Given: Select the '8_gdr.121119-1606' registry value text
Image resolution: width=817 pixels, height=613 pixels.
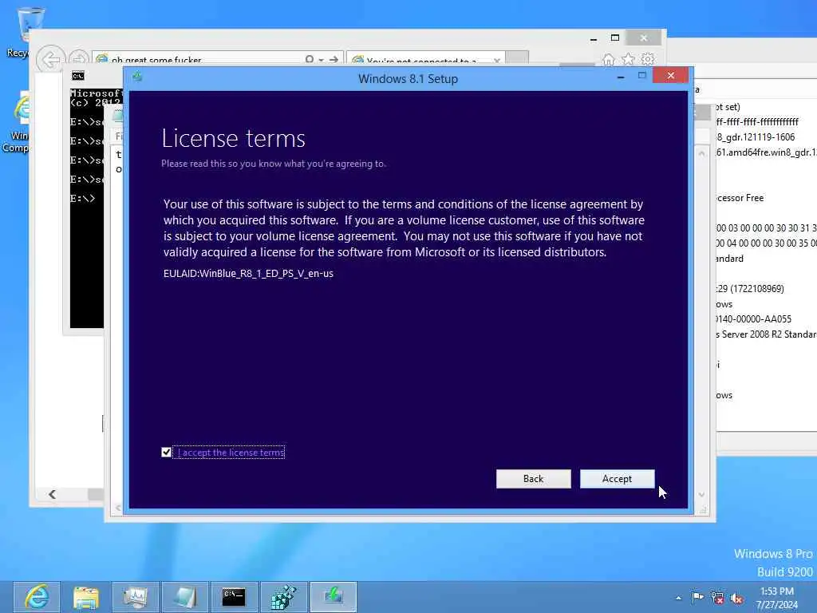Looking at the screenshot, I should click(756, 137).
